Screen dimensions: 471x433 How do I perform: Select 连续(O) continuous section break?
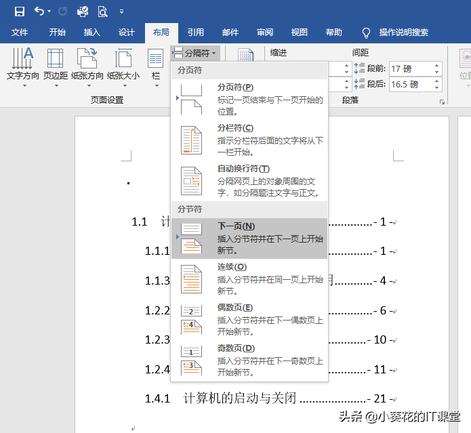(x=249, y=279)
